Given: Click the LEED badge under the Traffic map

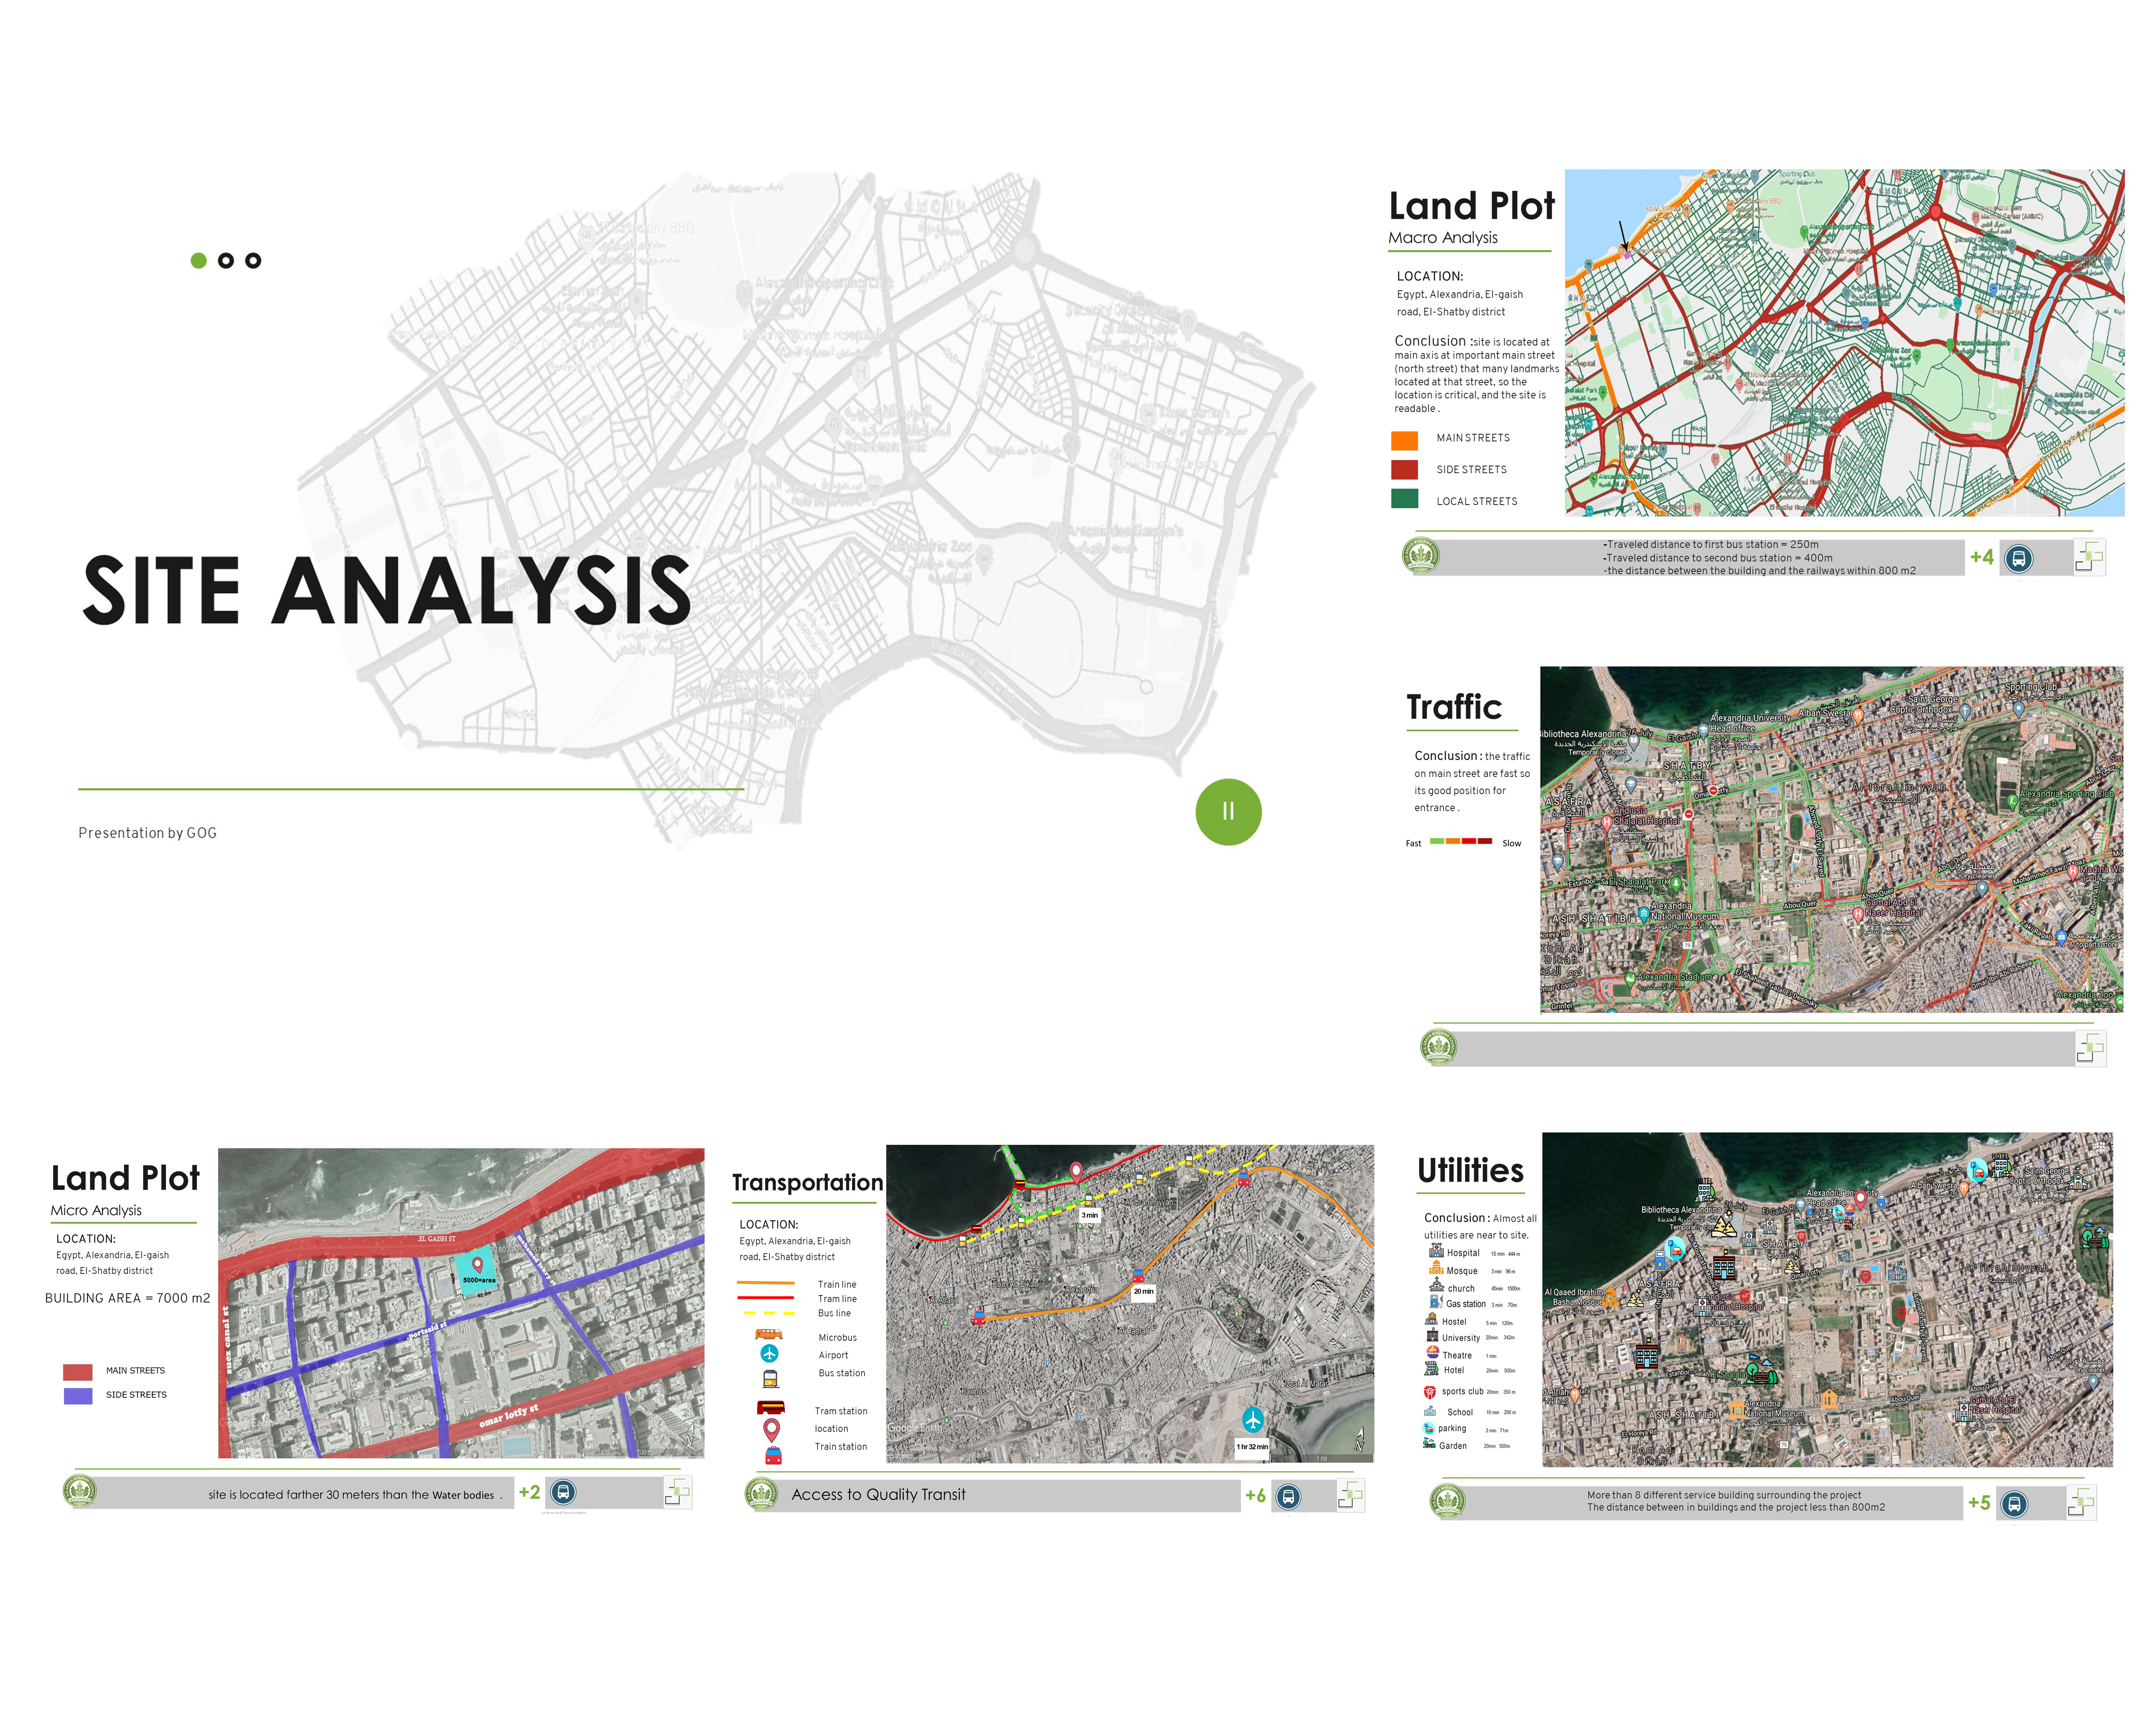Looking at the screenshot, I should (1439, 1047).
